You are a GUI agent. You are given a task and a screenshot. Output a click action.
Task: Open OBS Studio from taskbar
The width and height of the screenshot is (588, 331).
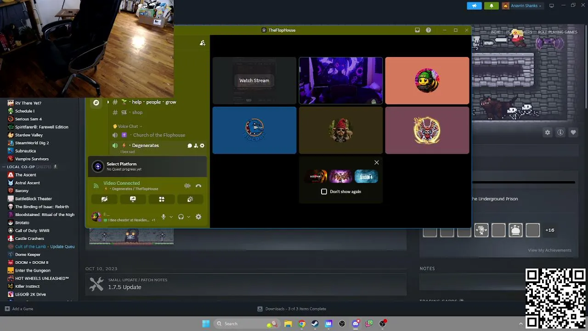(x=342, y=324)
